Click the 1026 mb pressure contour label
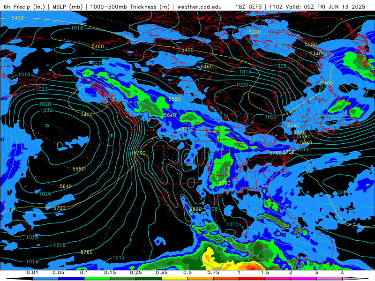 pyautogui.click(x=45, y=194)
